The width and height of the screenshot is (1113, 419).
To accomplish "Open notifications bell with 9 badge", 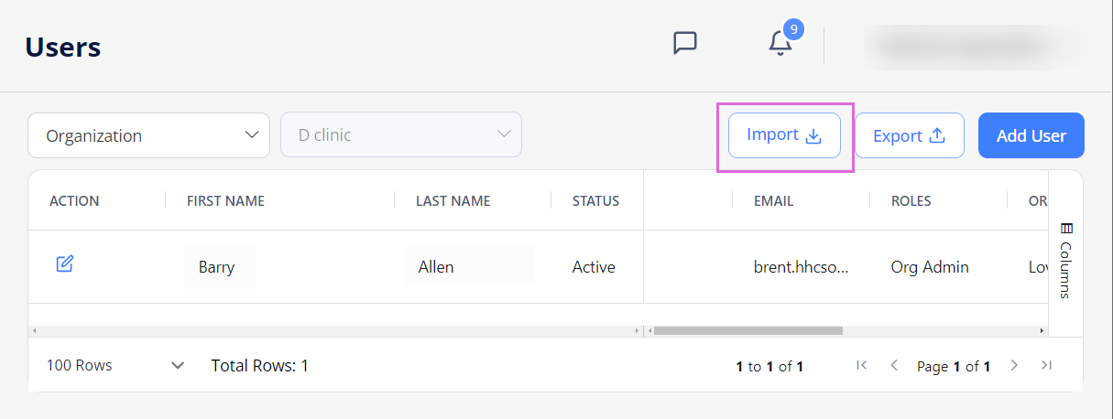I will (784, 39).
